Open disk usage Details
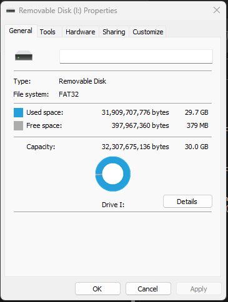This screenshot has width=228, height=302. coord(187,202)
